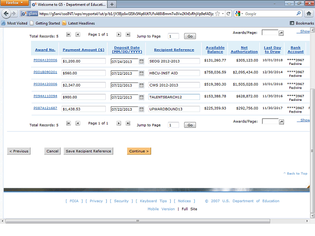This screenshot has width=315, height=236.
Task: Open the Getting Started bookmark
Action: tap(45, 23)
